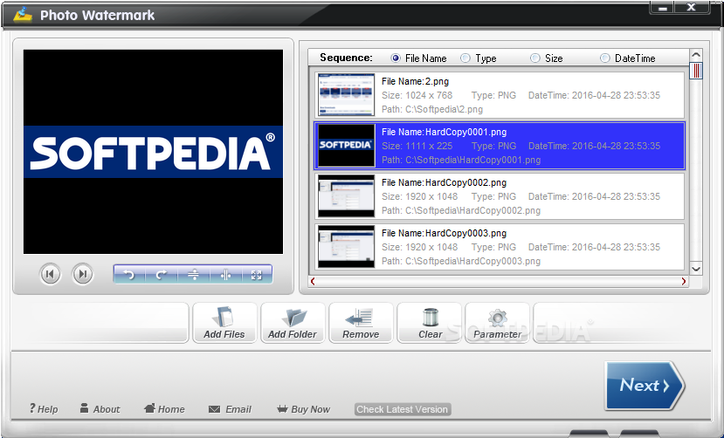Viewport: 724px width, 438px height.
Task: Toggle fit-to-window for the preview image
Action: coord(257,275)
